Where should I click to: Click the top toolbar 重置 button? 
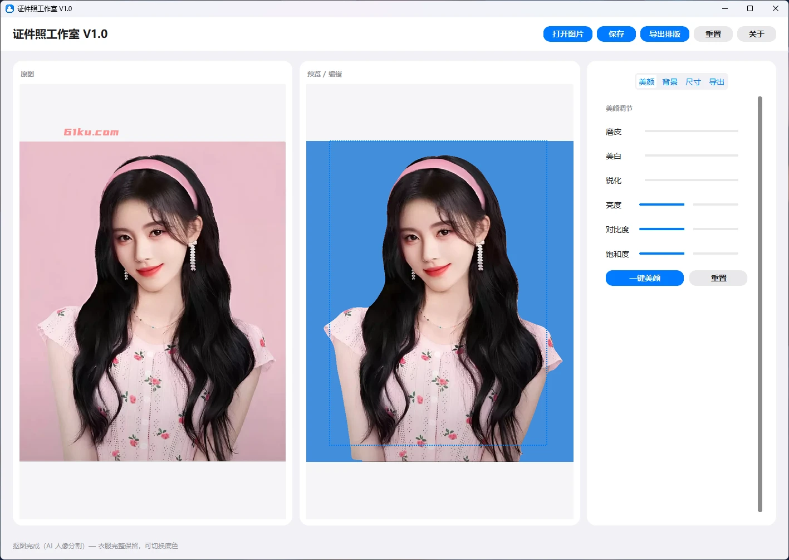713,34
